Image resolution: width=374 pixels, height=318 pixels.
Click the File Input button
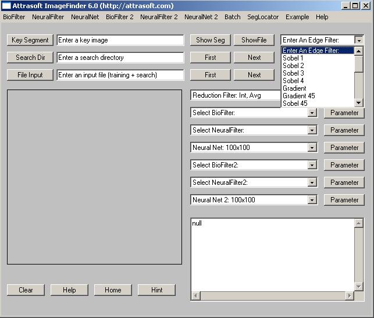[30, 75]
